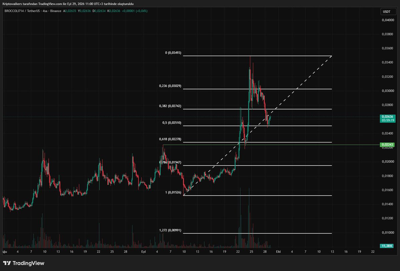Click the Eyl month label on time axis
Viewport: 400px width, 271px height.
pyautogui.click(x=144, y=252)
